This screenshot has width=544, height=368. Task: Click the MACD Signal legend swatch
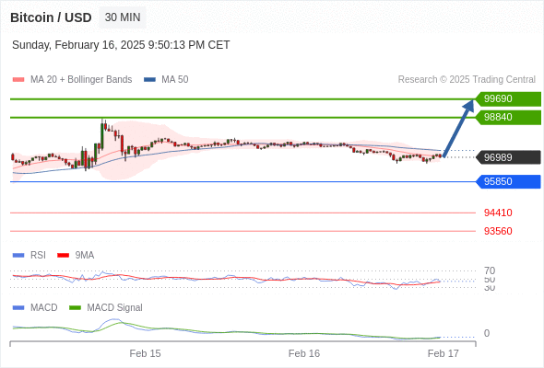[x=75, y=308]
